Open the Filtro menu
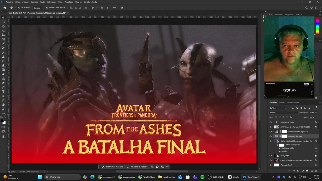The height and width of the screenshot is (181, 322). tap(60, 2)
